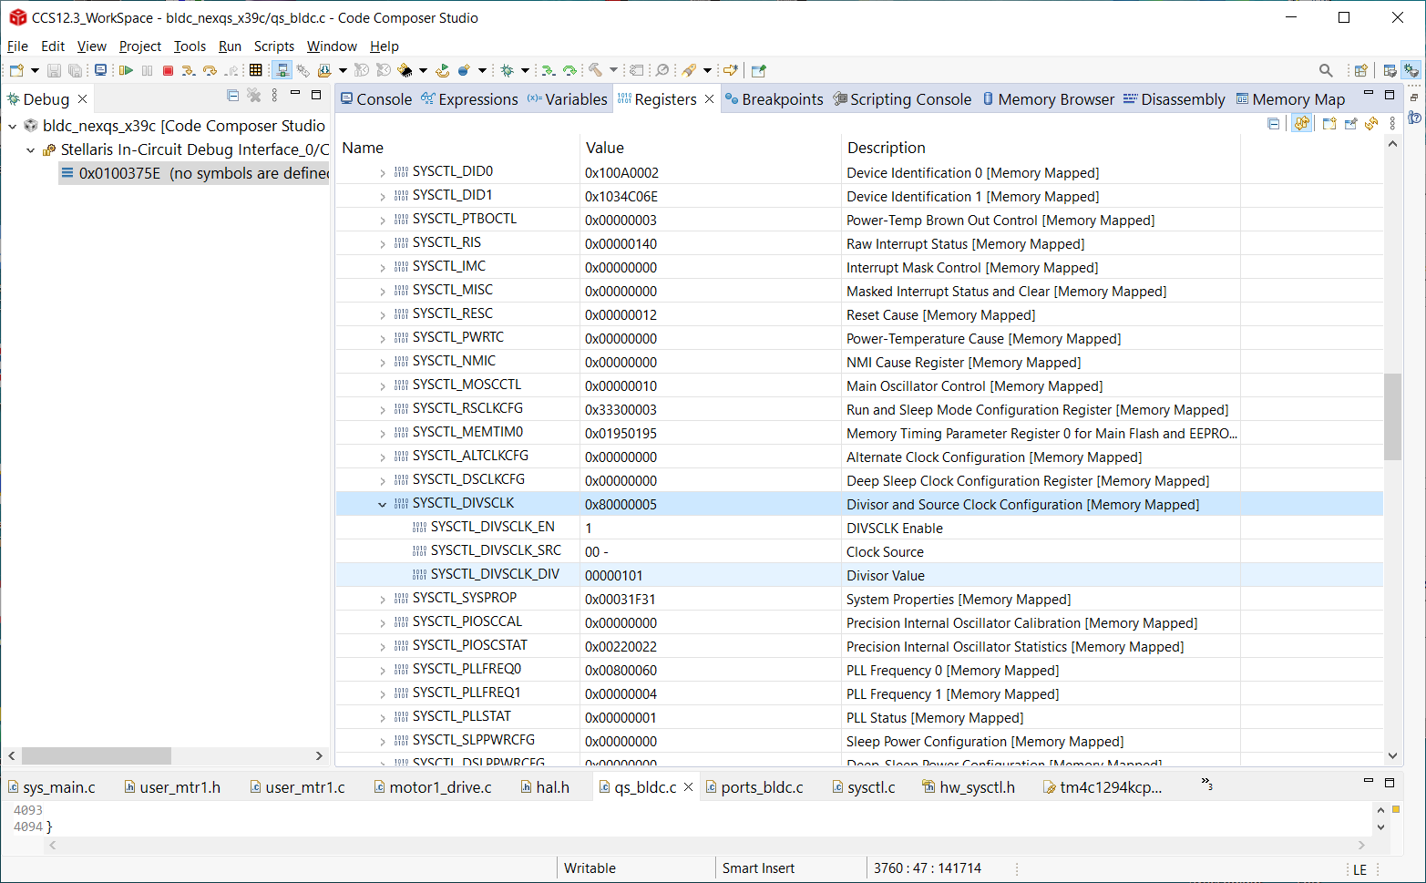Click the Registers vertical scrollbar thumb
The image size is (1426, 883).
click(x=1392, y=416)
